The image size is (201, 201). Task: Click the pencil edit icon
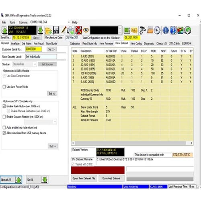(64, 30)
